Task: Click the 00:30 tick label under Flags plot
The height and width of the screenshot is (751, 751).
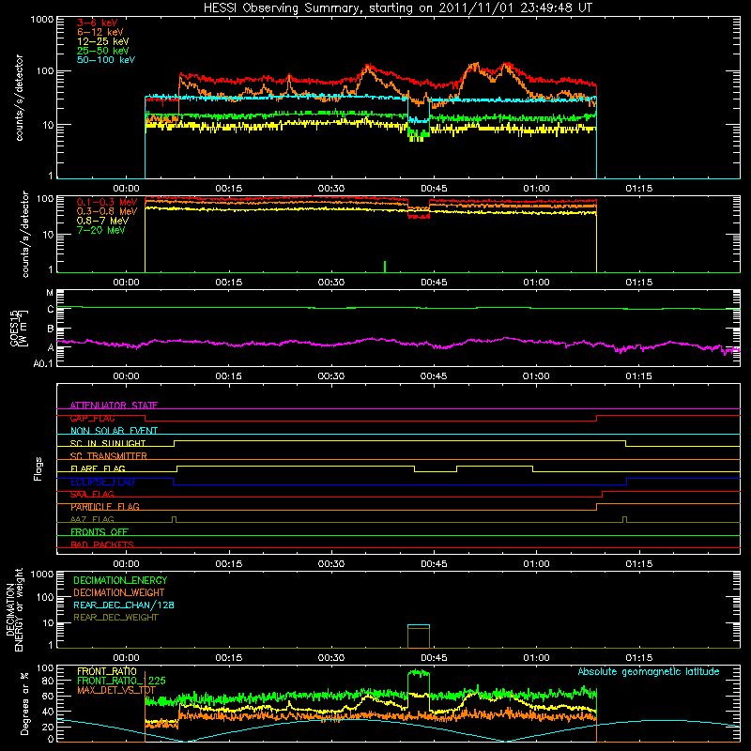Action: coord(331,564)
